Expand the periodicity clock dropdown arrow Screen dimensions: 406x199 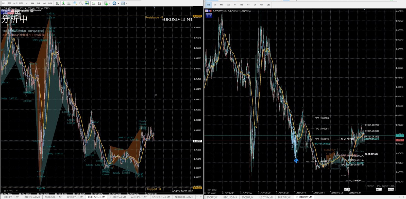(x=118, y=3)
